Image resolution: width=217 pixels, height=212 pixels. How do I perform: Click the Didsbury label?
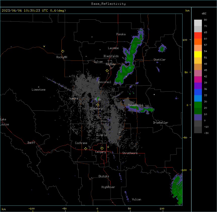click(96, 109)
